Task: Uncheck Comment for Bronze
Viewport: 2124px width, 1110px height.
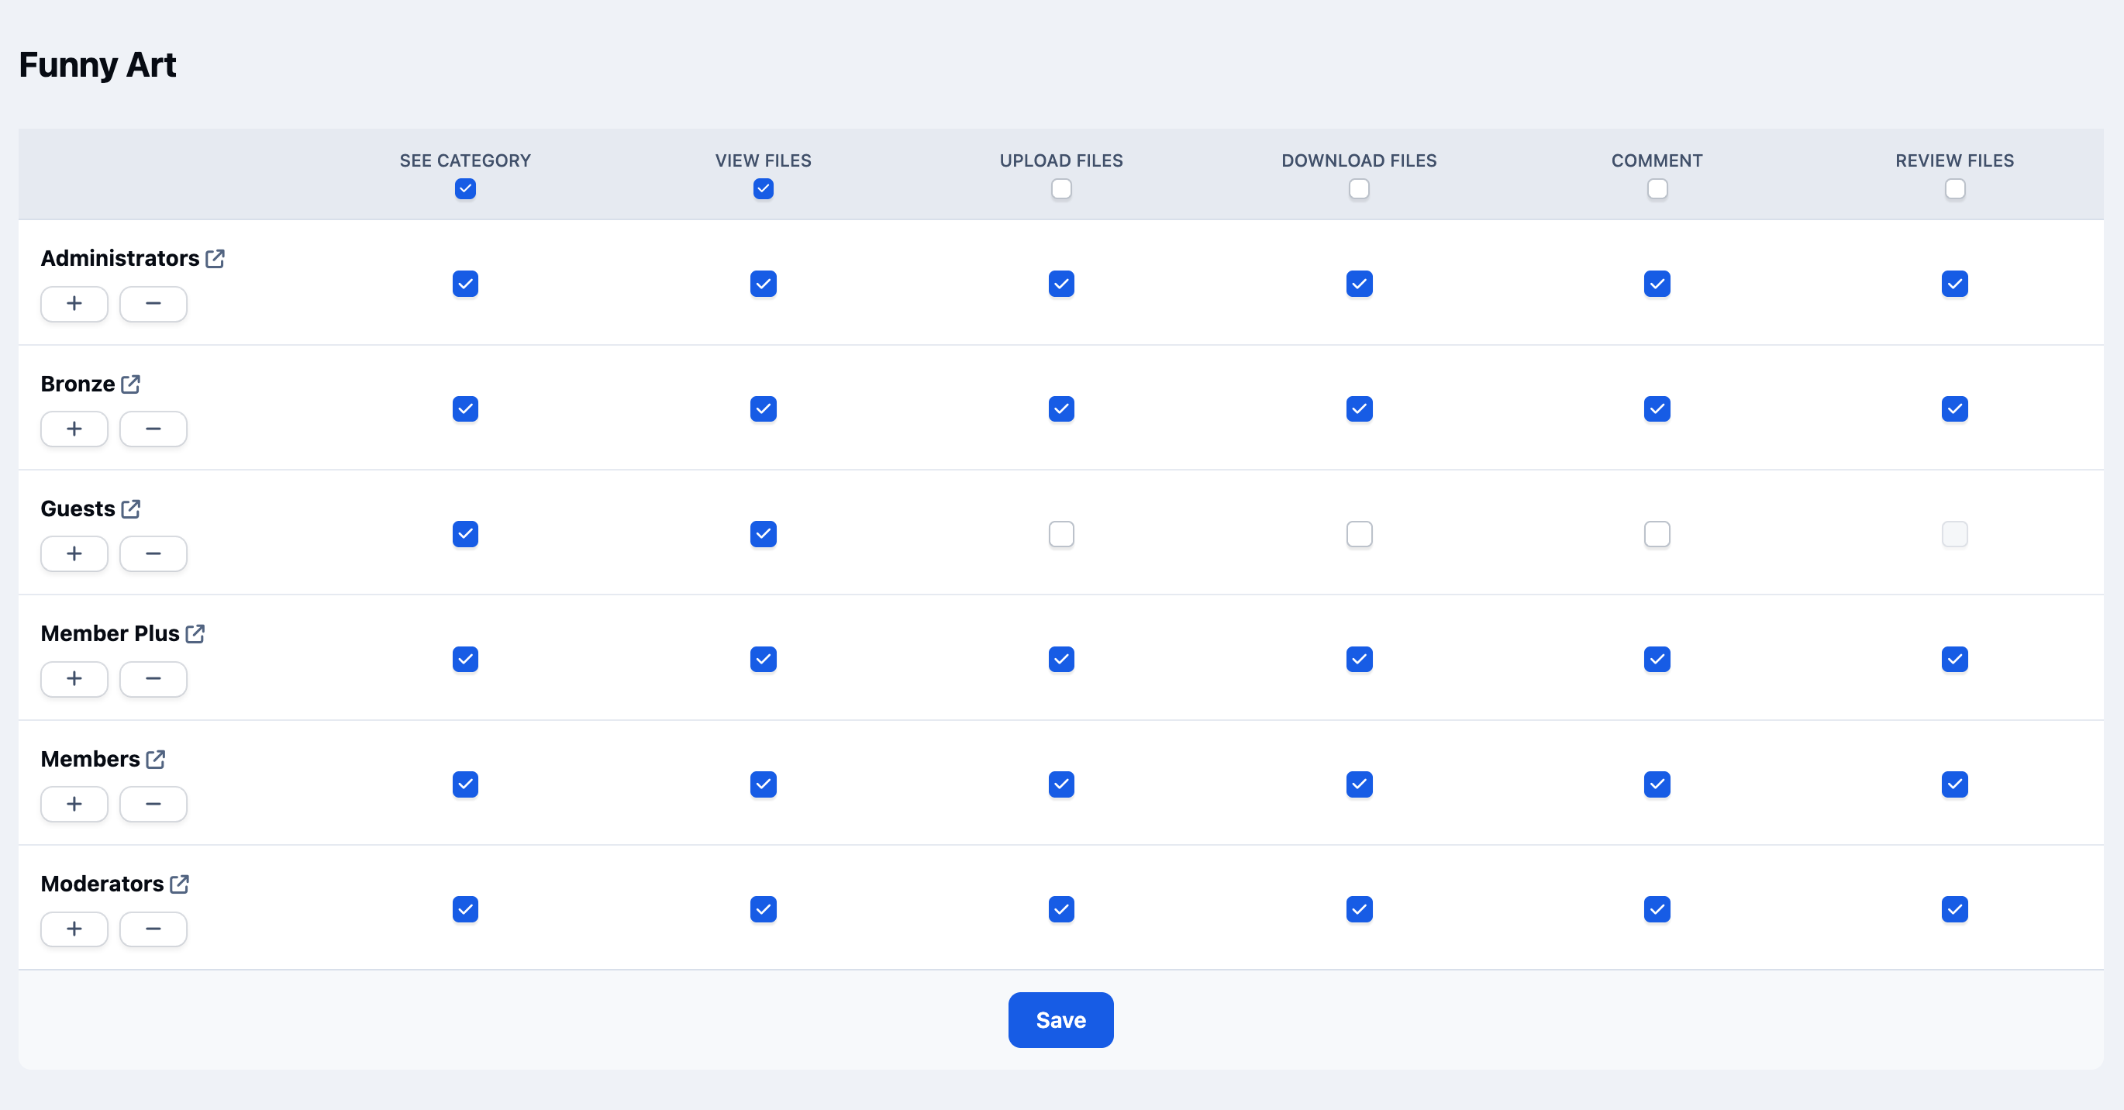Action: (1657, 409)
